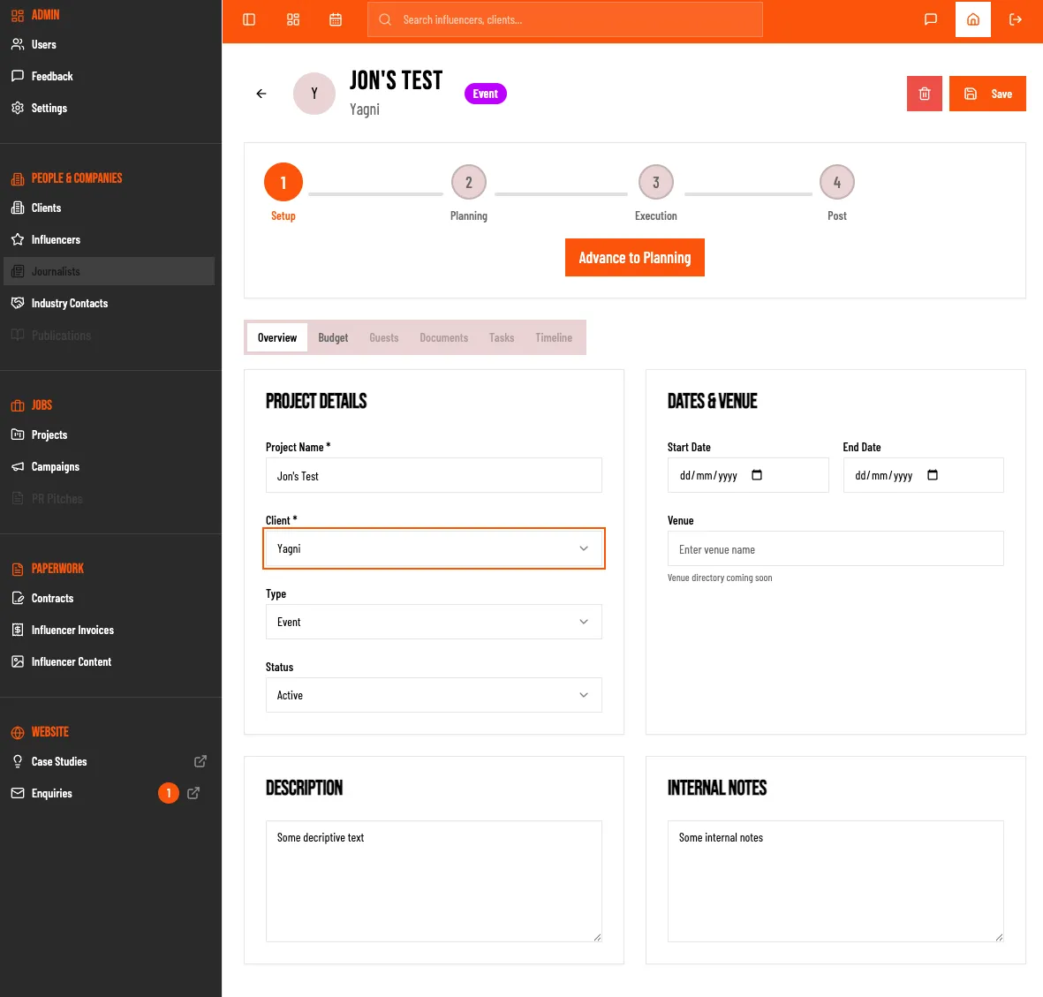Toggle the sidebar collapse icon top left
This screenshot has width=1043, height=997.
coord(248,19)
